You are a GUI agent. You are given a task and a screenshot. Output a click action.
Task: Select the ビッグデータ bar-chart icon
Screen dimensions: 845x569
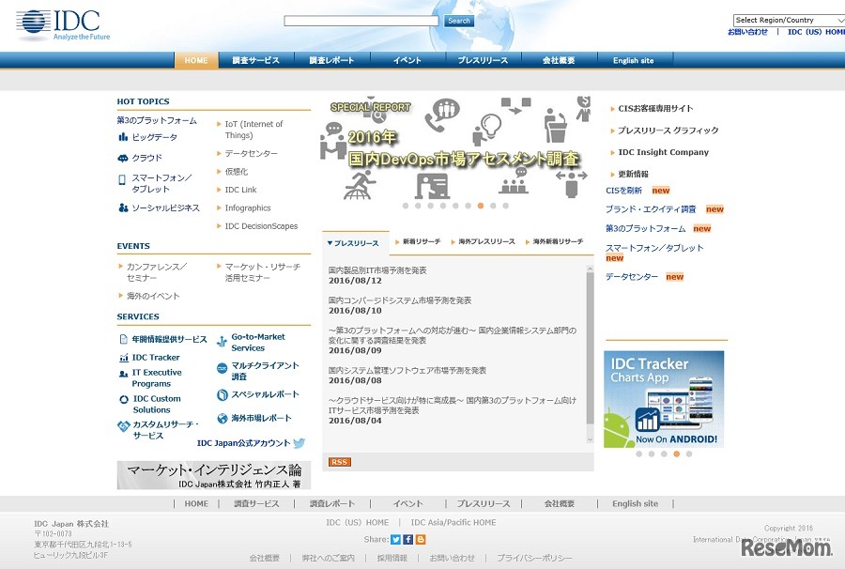click(x=123, y=137)
